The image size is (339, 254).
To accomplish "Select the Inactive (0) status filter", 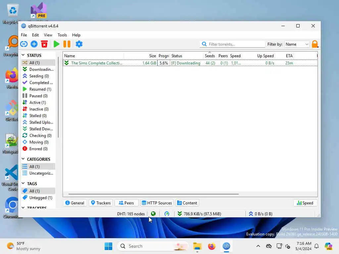I will pyautogui.click(x=38, y=109).
